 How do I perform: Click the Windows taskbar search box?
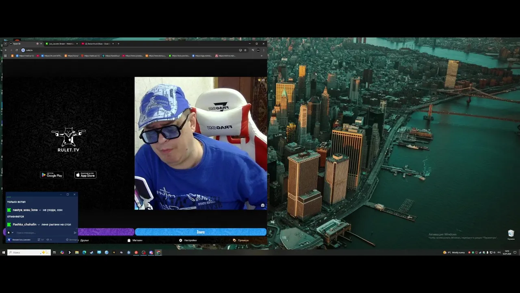pyautogui.click(x=29, y=252)
